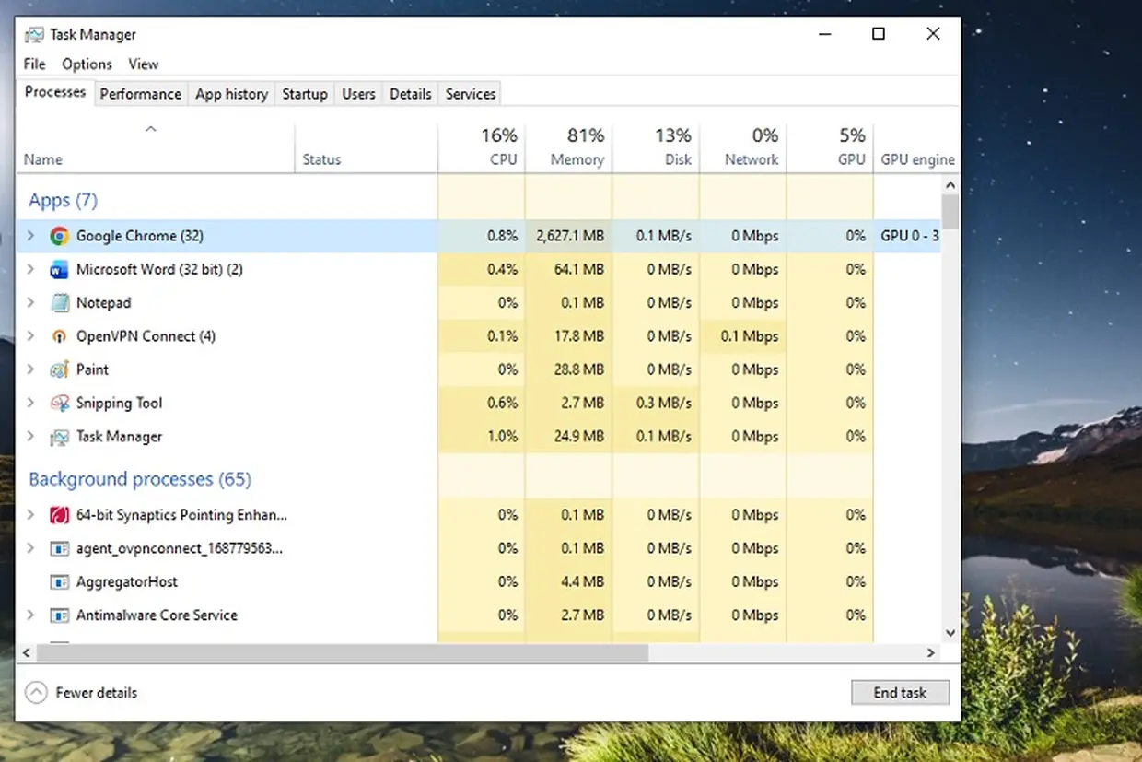Screen dimensions: 1142x762
Task: Expand the Antimalware Core Service row
Action: point(30,615)
